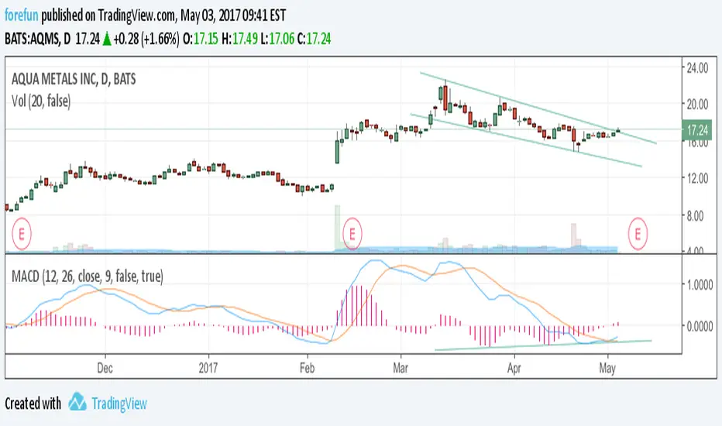Viewport: 722px width, 426px height.
Task: Select the current price label 17.24
Action: click(697, 130)
